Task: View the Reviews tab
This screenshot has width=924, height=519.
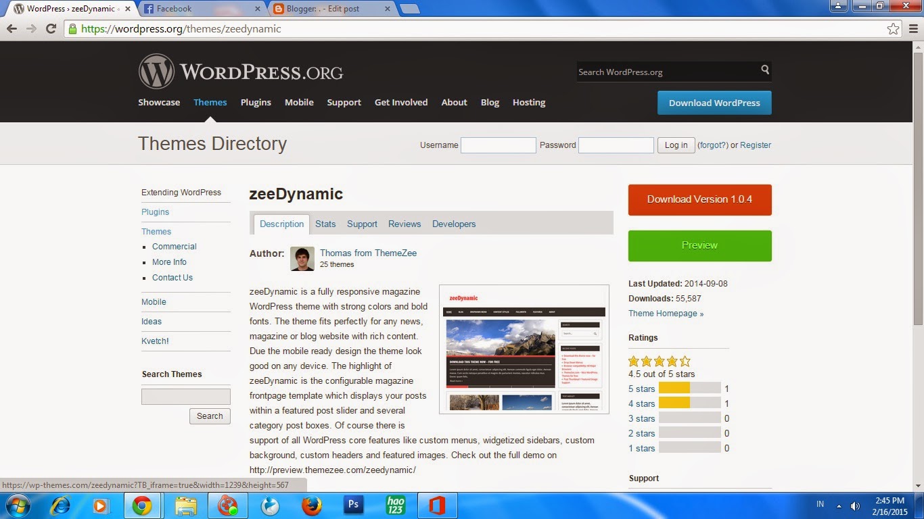Action: 405,224
